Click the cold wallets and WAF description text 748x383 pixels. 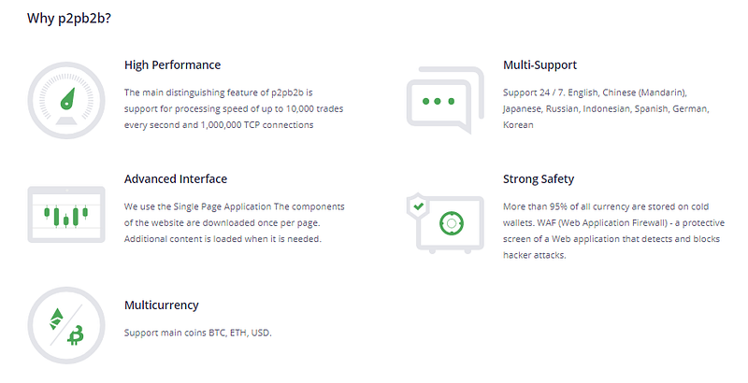[613, 231]
